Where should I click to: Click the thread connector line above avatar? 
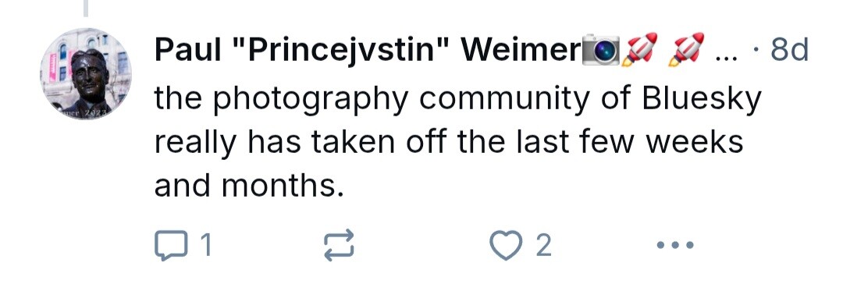[x=86, y=8]
